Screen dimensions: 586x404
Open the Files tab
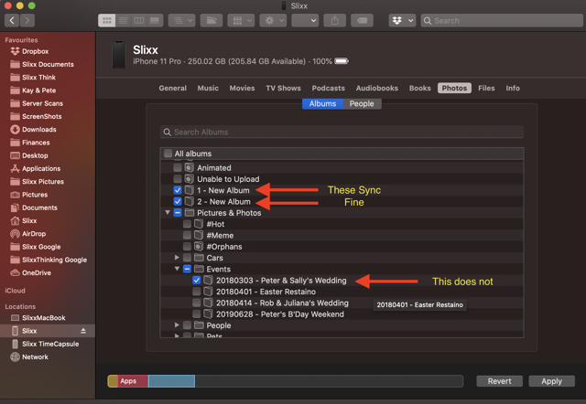(486, 88)
